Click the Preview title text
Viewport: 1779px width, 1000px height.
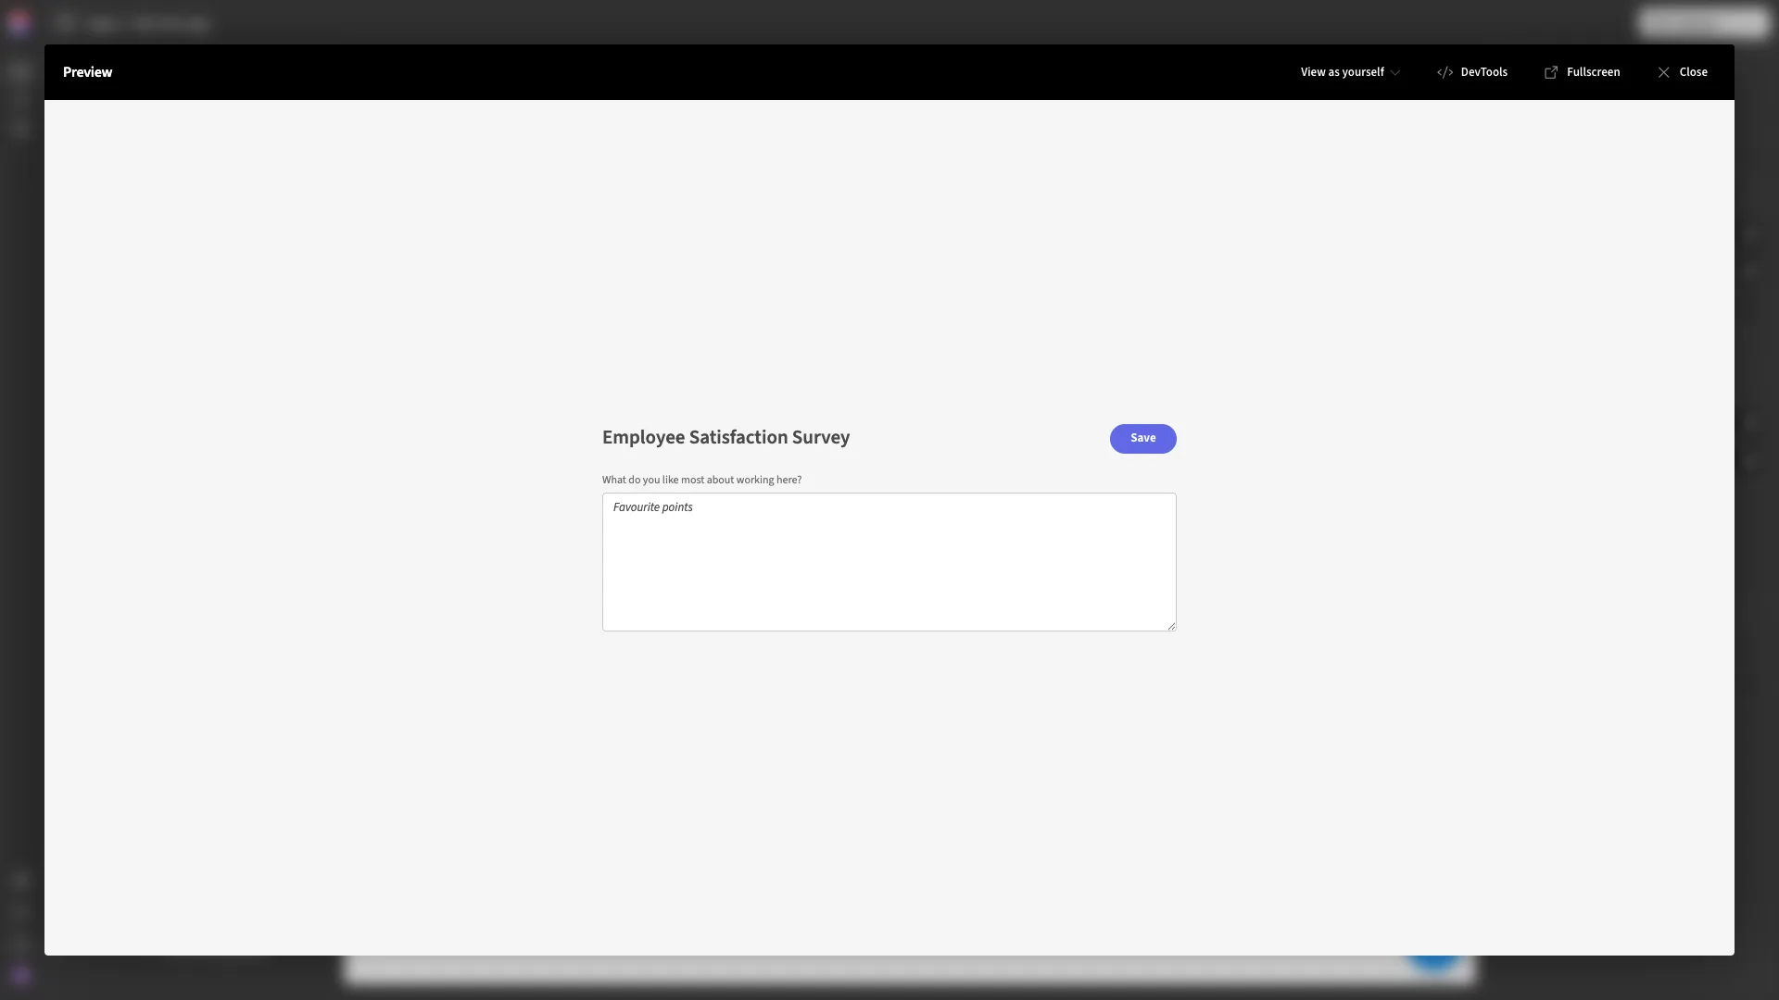(x=87, y=72)
